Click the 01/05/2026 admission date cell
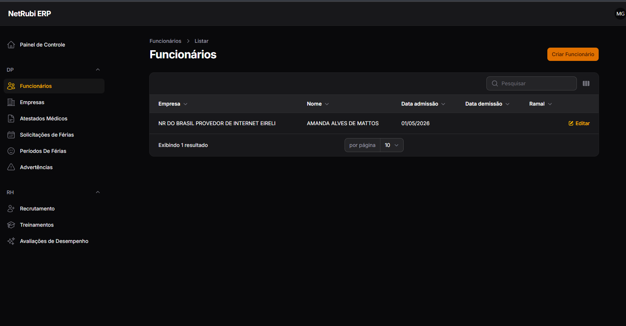626x326 pixels. tap(415, 123)
